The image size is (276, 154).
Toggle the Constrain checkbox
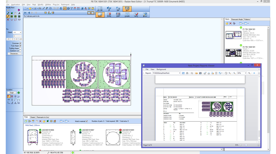click(x=20, y=43)
